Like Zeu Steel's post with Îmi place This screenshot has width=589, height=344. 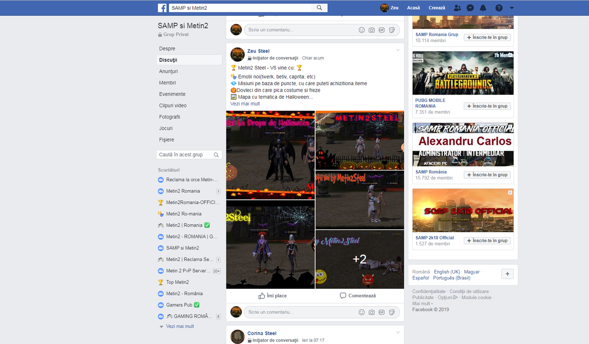click(272, 296)
